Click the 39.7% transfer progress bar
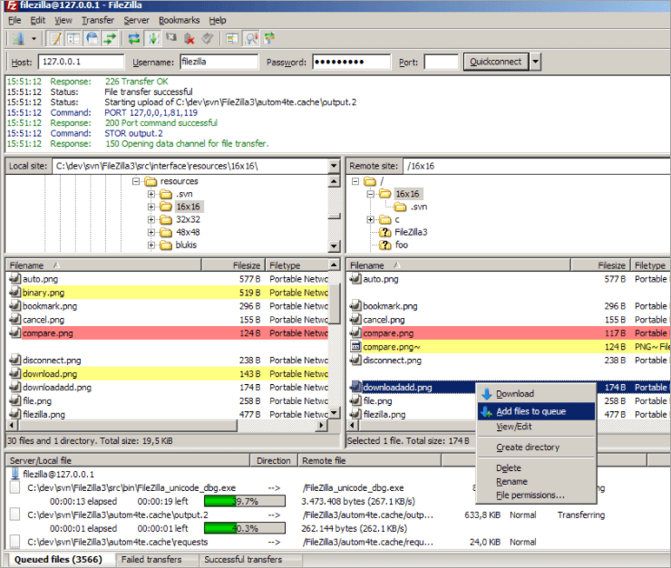Viewport: 671px width, 568px height. pyautogui.click(x=245, y=501)
